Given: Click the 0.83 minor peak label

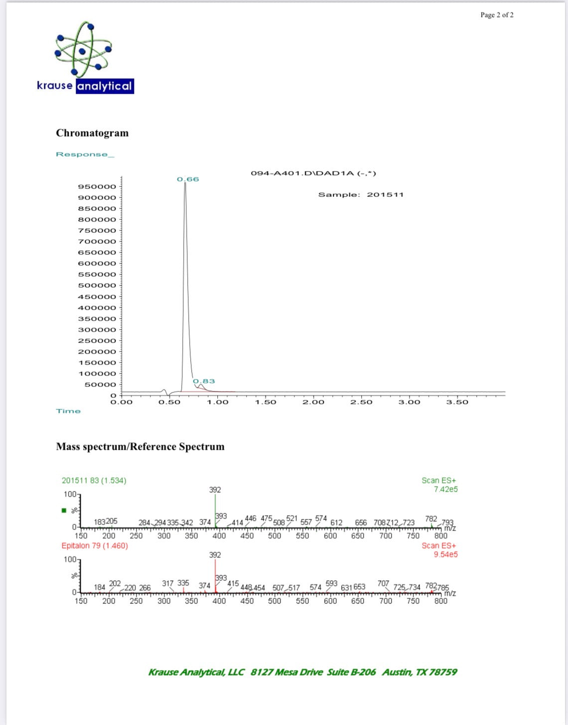Looking at the screenshot, I should pos(204,381).
